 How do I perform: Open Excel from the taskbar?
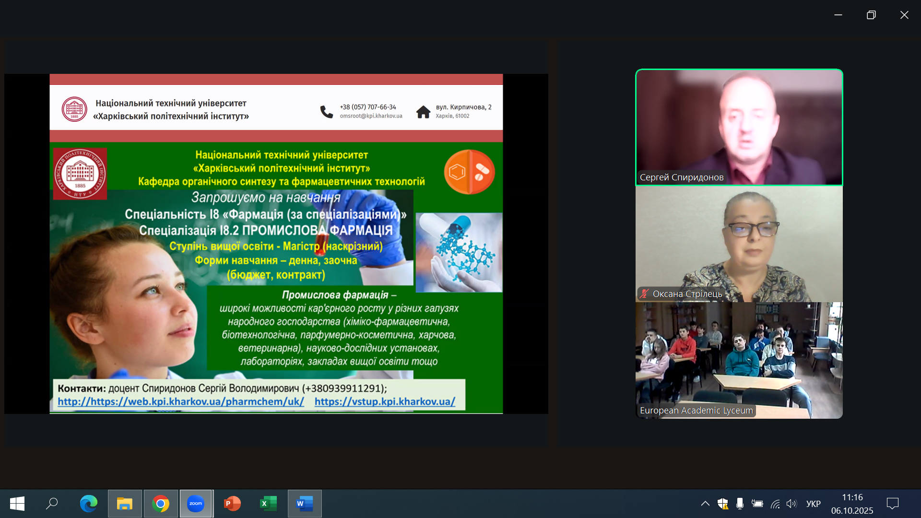pos(268,504)
